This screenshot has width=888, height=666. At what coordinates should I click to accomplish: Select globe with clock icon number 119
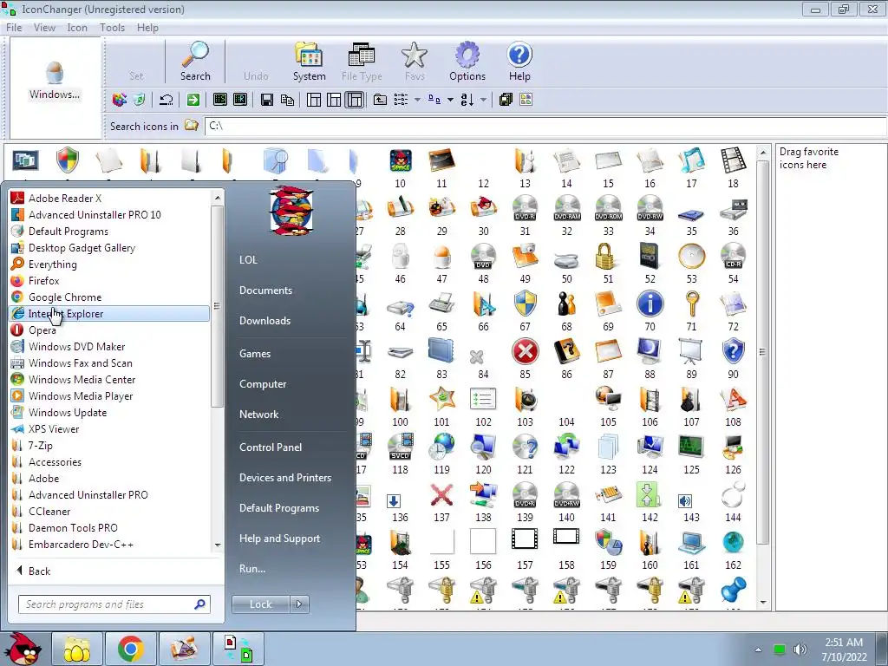[441, 447]
